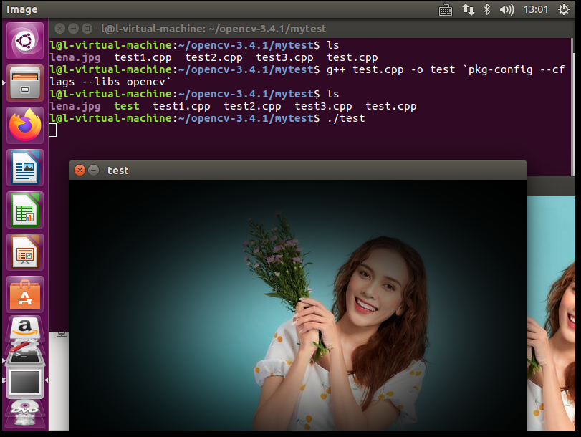581x437 pixels.
Task: Open the system power gear menu
Action: click(564, 9)
